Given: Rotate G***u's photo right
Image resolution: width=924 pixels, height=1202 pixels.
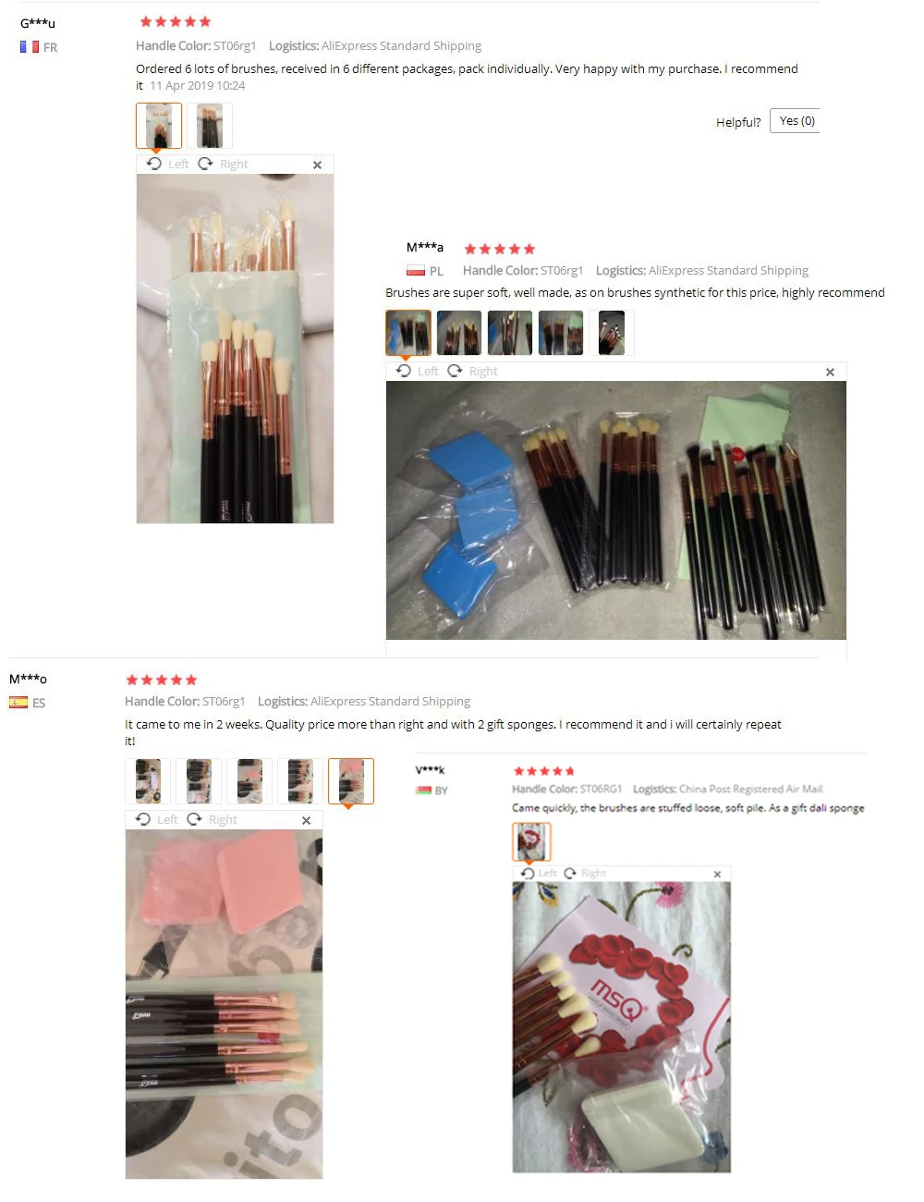Looking at the screenshot, I should pos(223,164).
